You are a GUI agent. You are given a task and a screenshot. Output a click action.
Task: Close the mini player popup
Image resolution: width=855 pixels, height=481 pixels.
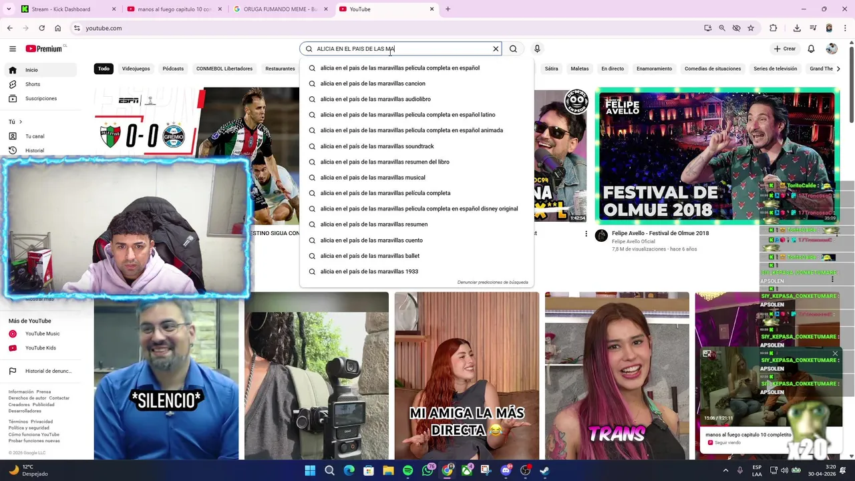point(835,353)
